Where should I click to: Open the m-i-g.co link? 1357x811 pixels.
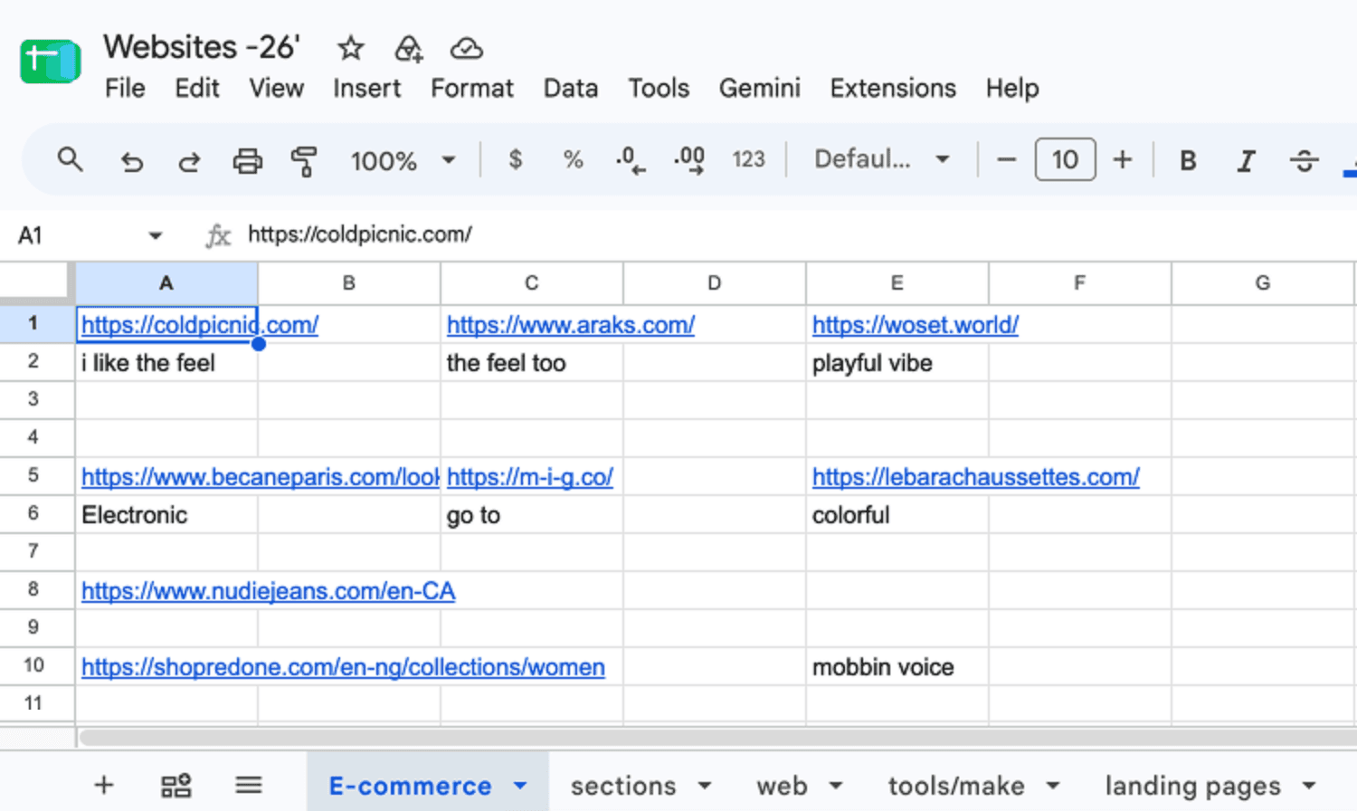[x=530, y=477]
